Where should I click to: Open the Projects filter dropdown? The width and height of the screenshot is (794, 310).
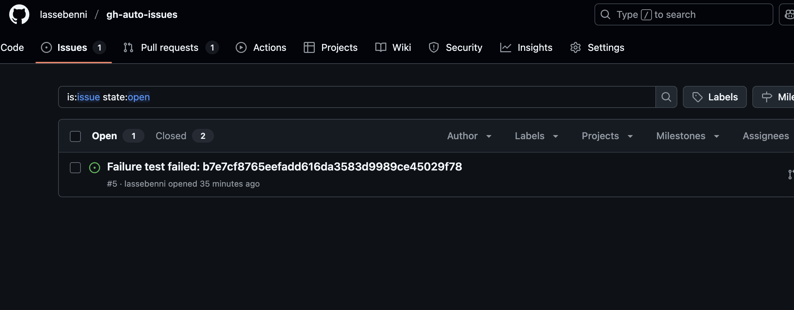[x=607, y=136]
